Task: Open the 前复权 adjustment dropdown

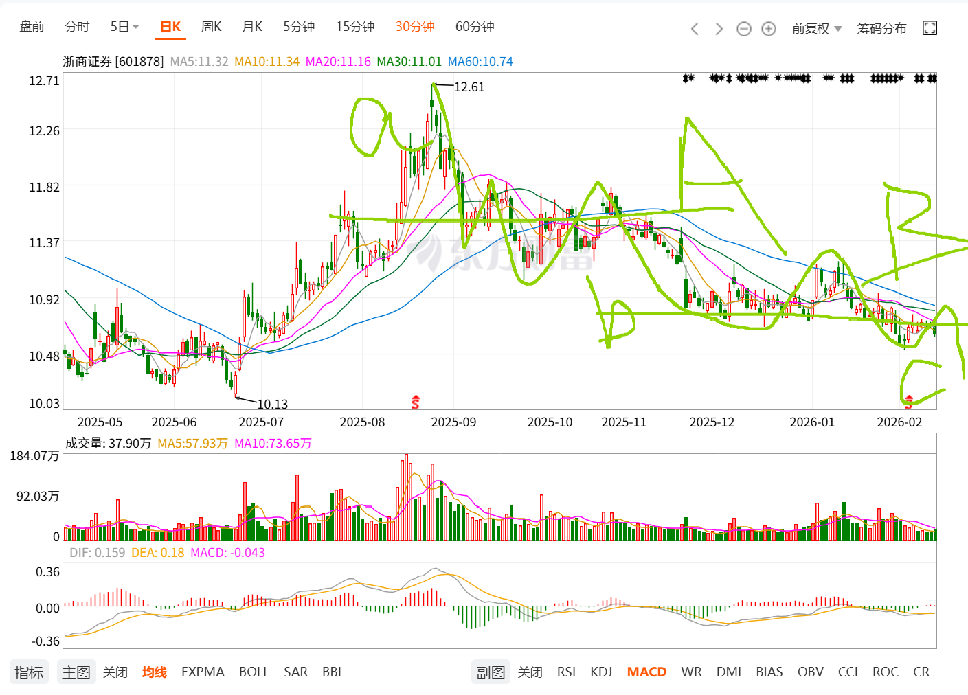Action: [816, 28]
